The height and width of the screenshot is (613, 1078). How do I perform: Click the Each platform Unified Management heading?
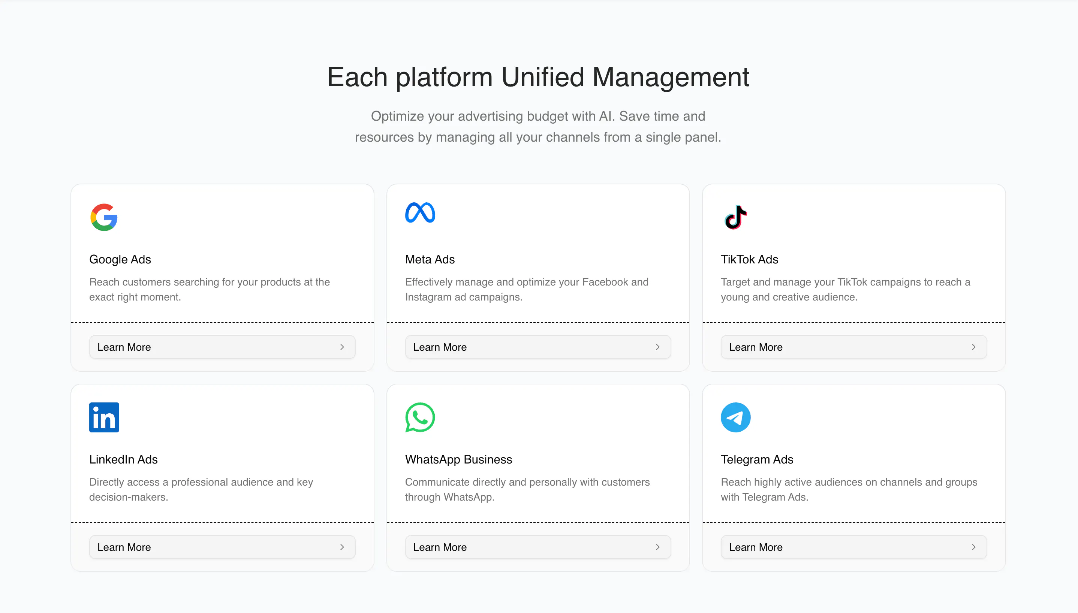pyautogui.click(x=538, y=77)
